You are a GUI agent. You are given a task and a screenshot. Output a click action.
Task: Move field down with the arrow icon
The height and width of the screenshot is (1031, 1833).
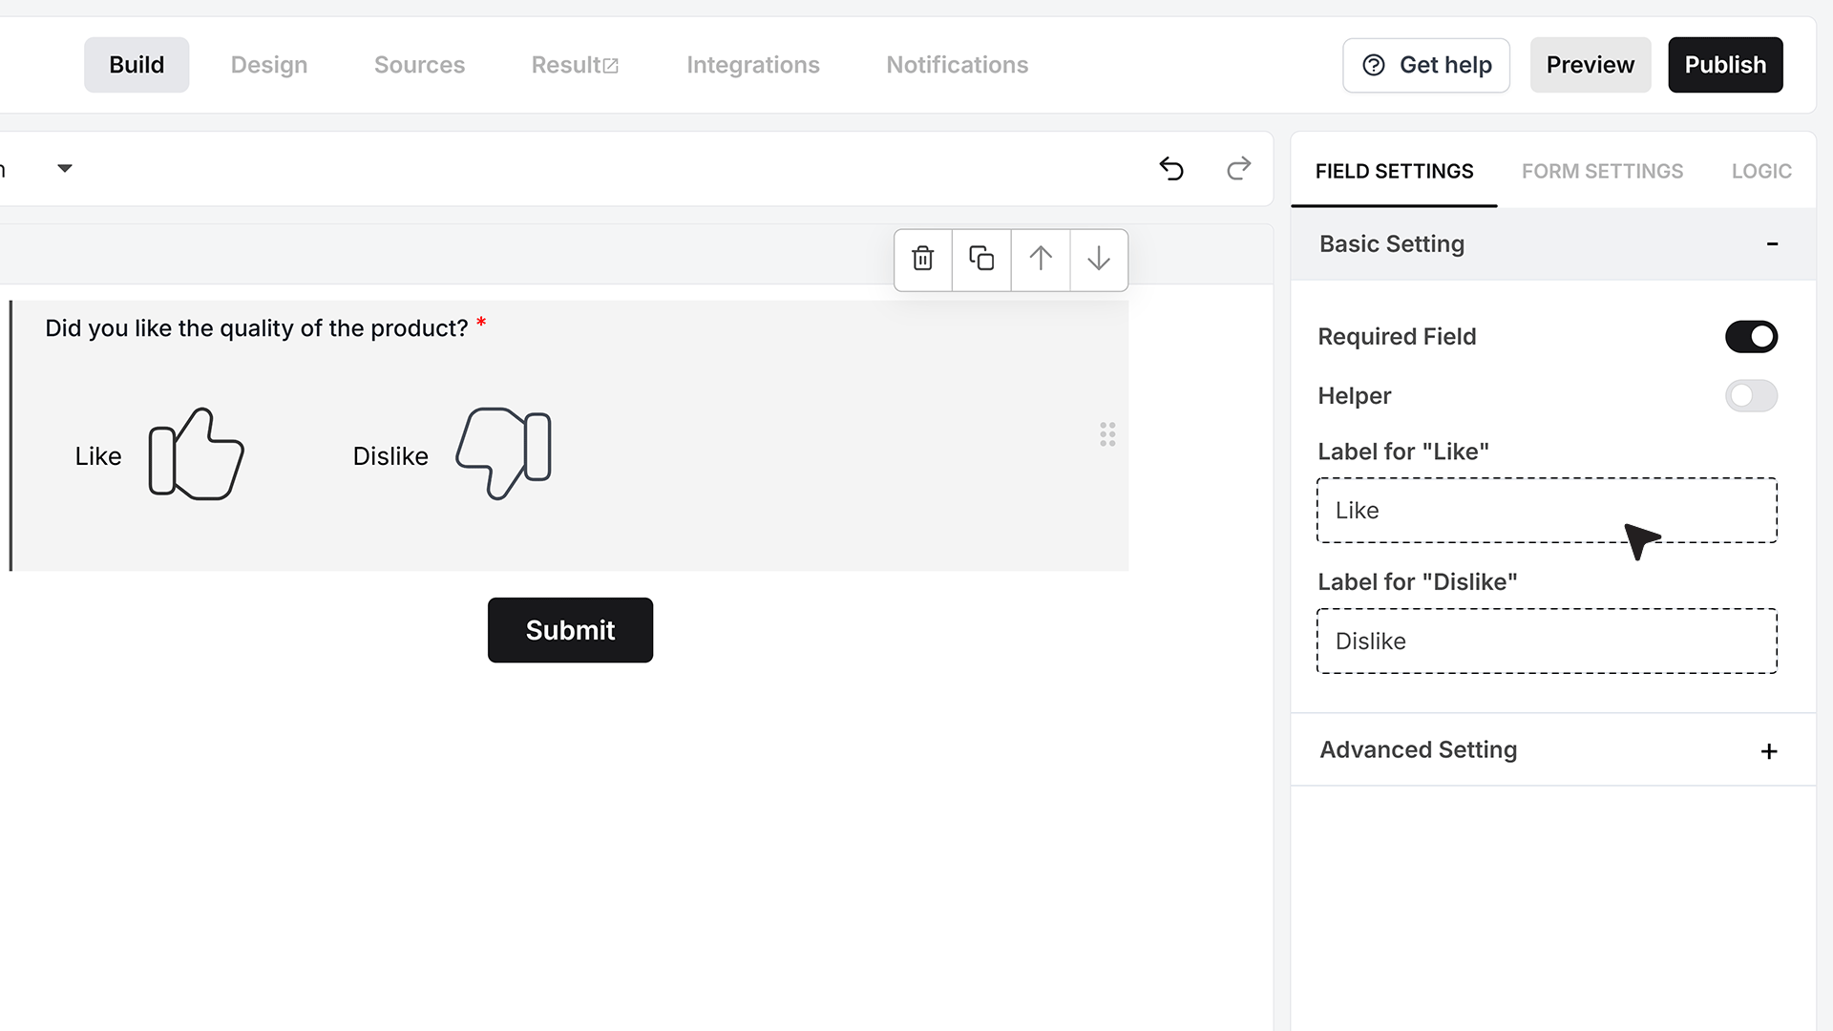pos(1099,259)
